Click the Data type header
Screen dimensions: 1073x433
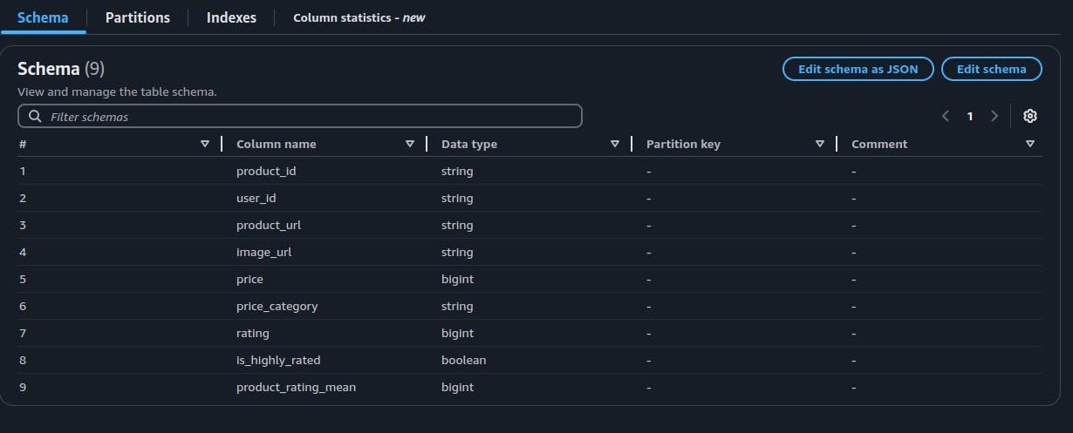coord(469,144)
